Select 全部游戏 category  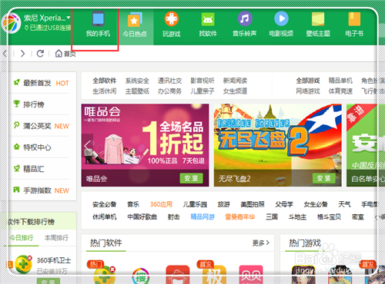click(308, 81)
